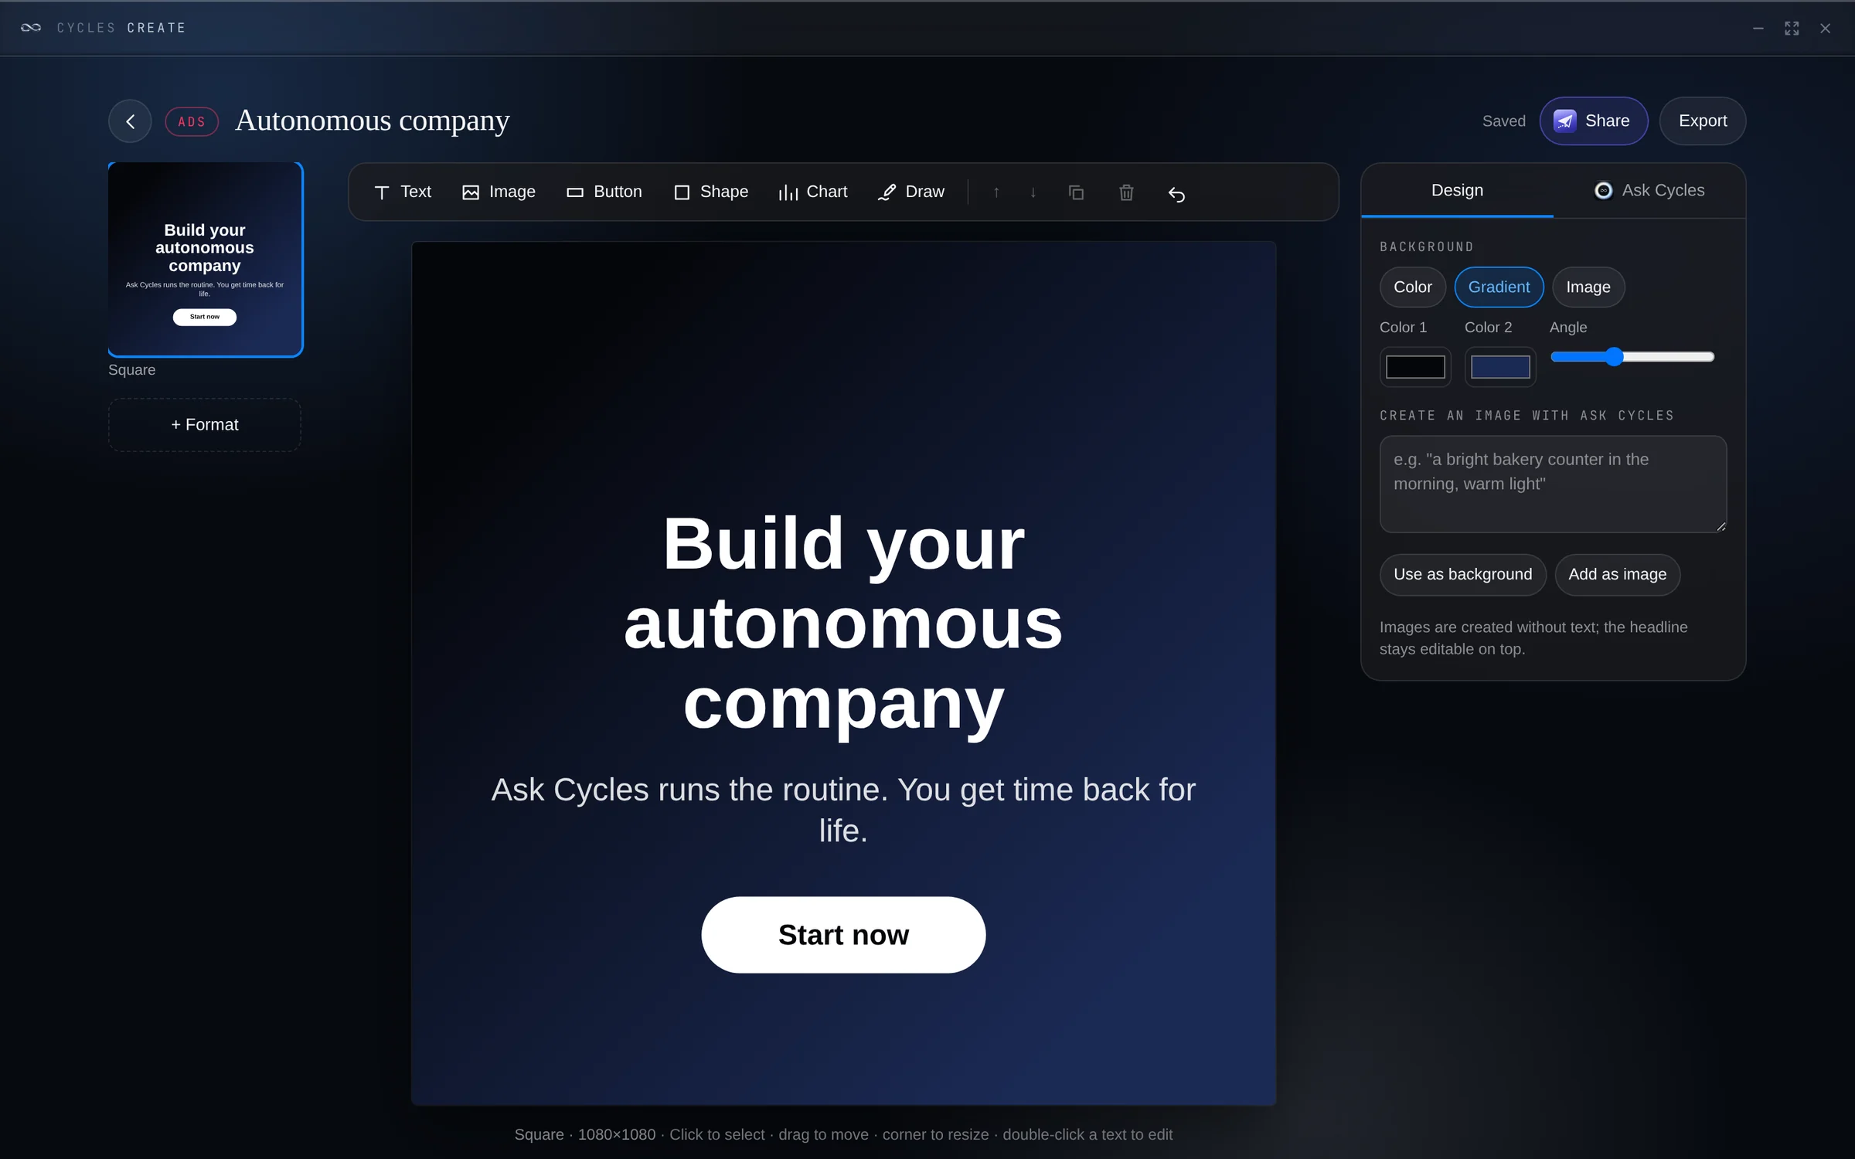Click + Format to add format
1855x1159 pixels.
tap(205, 425)
